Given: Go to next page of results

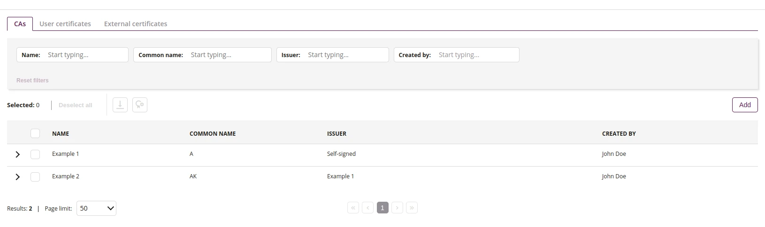Looking at the screenshot, I should pyautogui.click(x=397, y=208).
